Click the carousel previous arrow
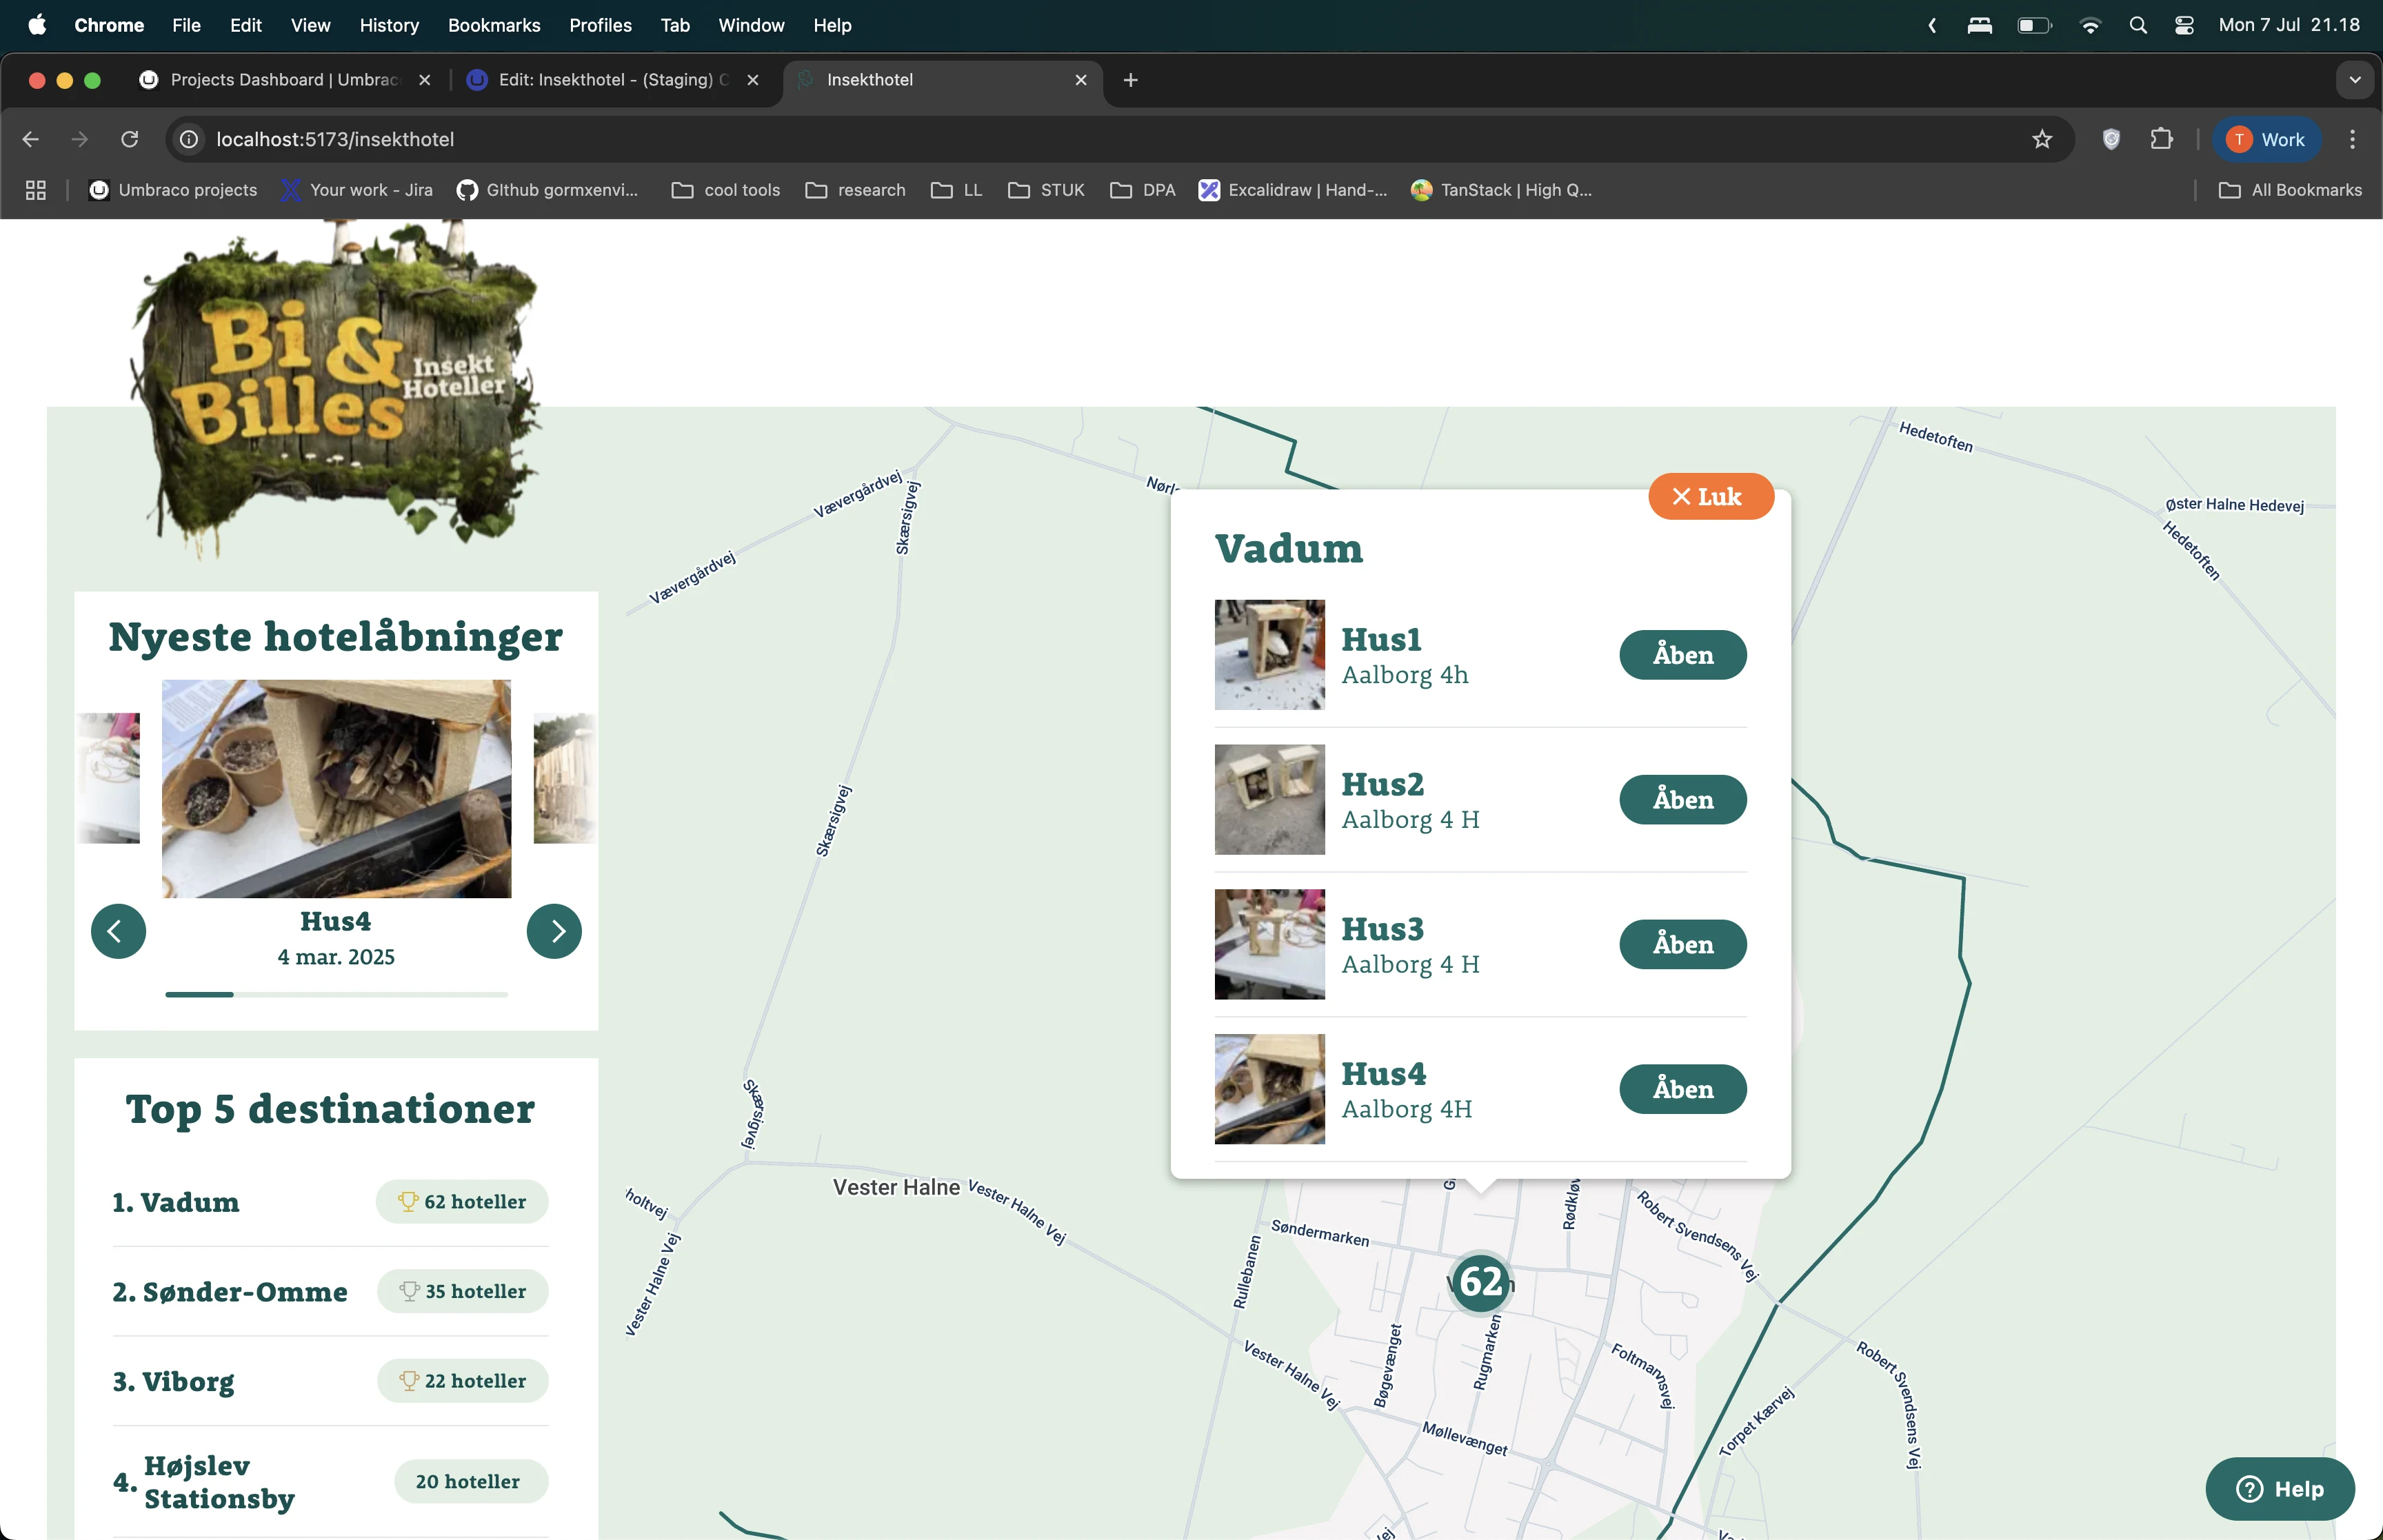Image resolution: width=2383 pixels, height=1540 pixels. click(x=117, y=931)
